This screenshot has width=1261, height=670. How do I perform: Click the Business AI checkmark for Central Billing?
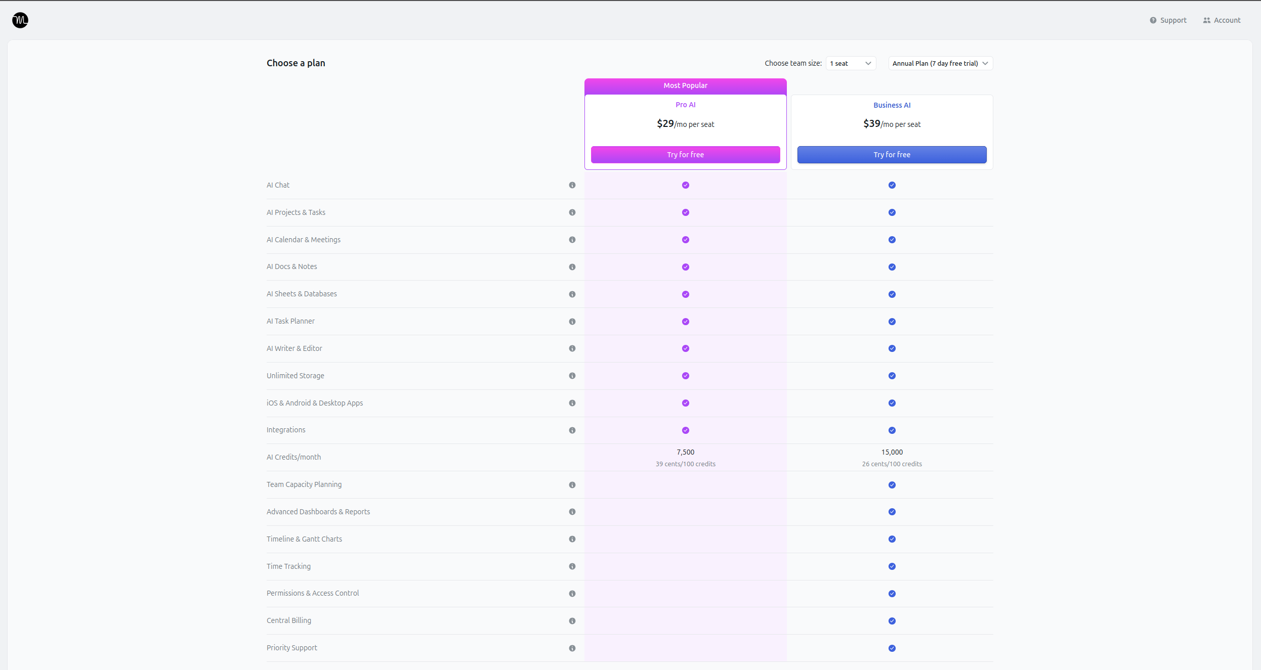click(x=892, y=621)
